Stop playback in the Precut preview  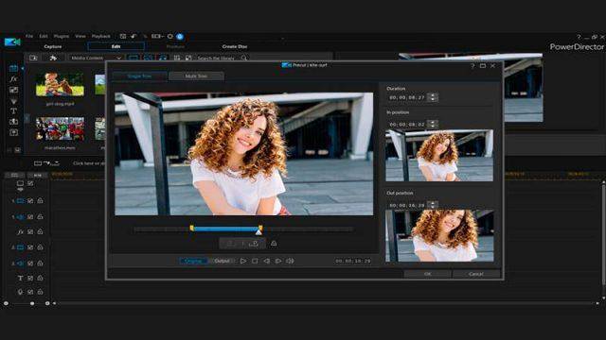pos(255,261)
